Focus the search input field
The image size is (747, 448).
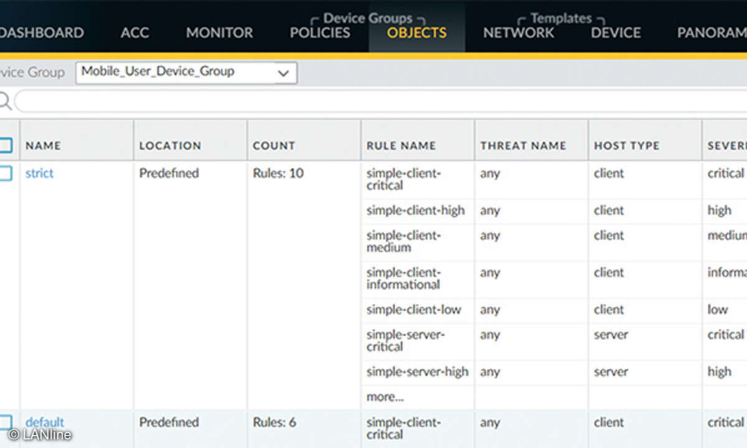click(x=380, y=101)
